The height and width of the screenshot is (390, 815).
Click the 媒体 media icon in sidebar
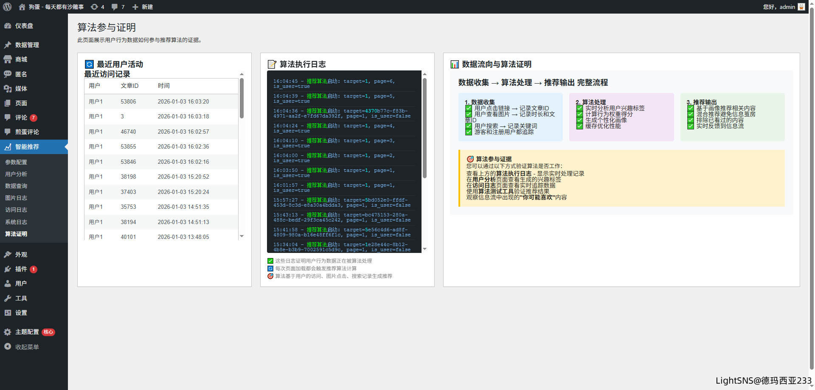click(x=8, y=89)
